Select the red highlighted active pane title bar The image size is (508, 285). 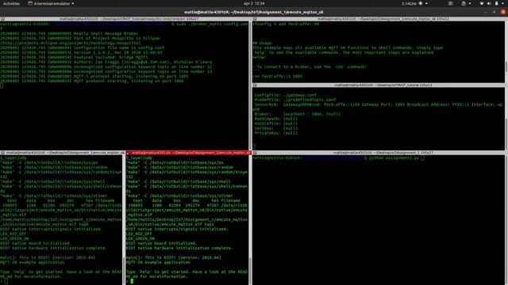189,153
